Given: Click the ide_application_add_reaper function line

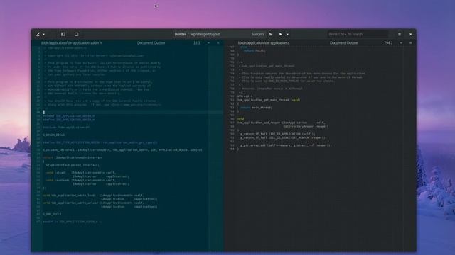Looking at the screenshot, I should click(282, 123).
